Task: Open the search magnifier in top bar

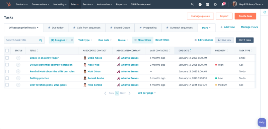Action: pos(192,4)
